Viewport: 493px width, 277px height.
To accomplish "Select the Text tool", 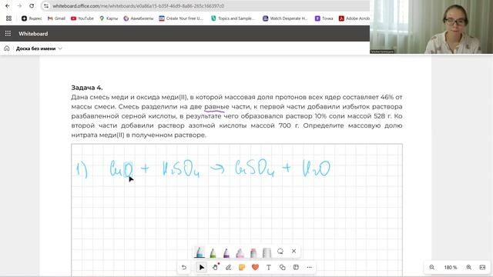I will pyautogui.click(x=269, y=267).
